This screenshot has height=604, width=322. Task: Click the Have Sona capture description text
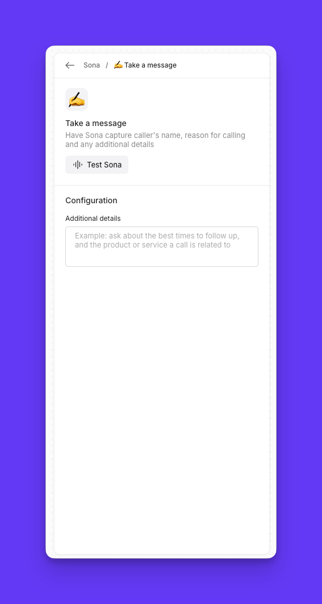(155, 140)
